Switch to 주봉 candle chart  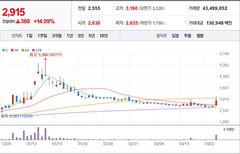188,36
